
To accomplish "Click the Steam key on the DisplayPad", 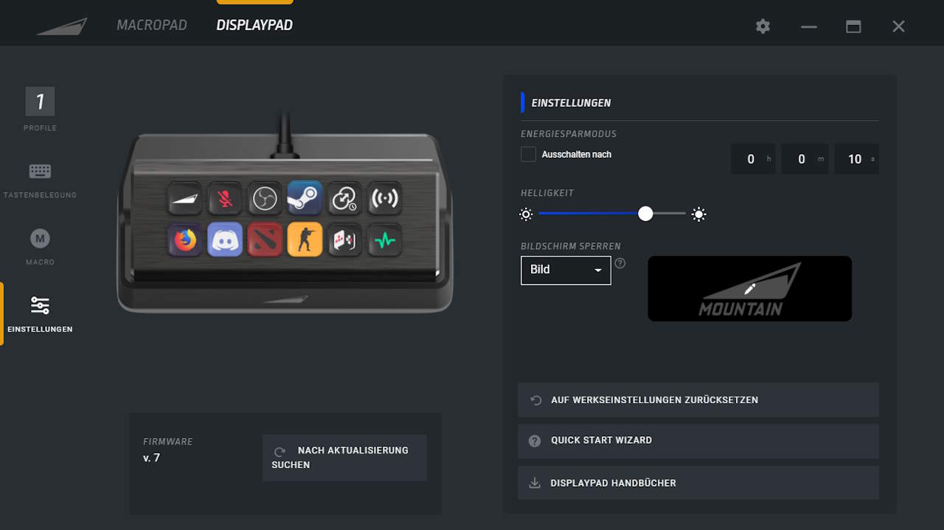I will (305, 198).
